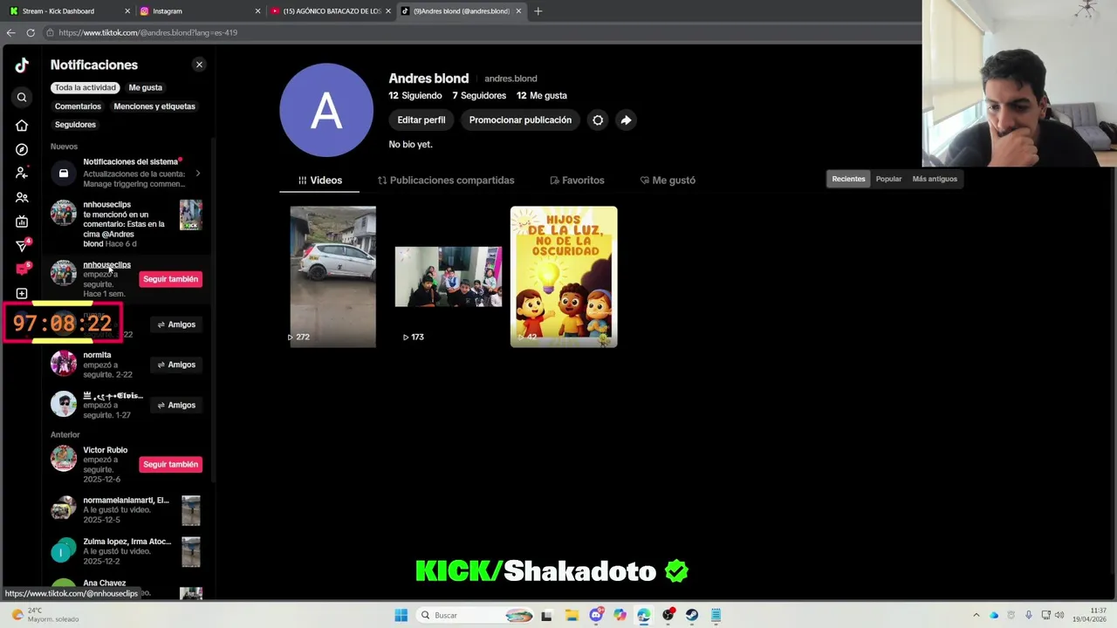Open the Explore compass icon
The image size is (1117, 628).
[22, 149]
